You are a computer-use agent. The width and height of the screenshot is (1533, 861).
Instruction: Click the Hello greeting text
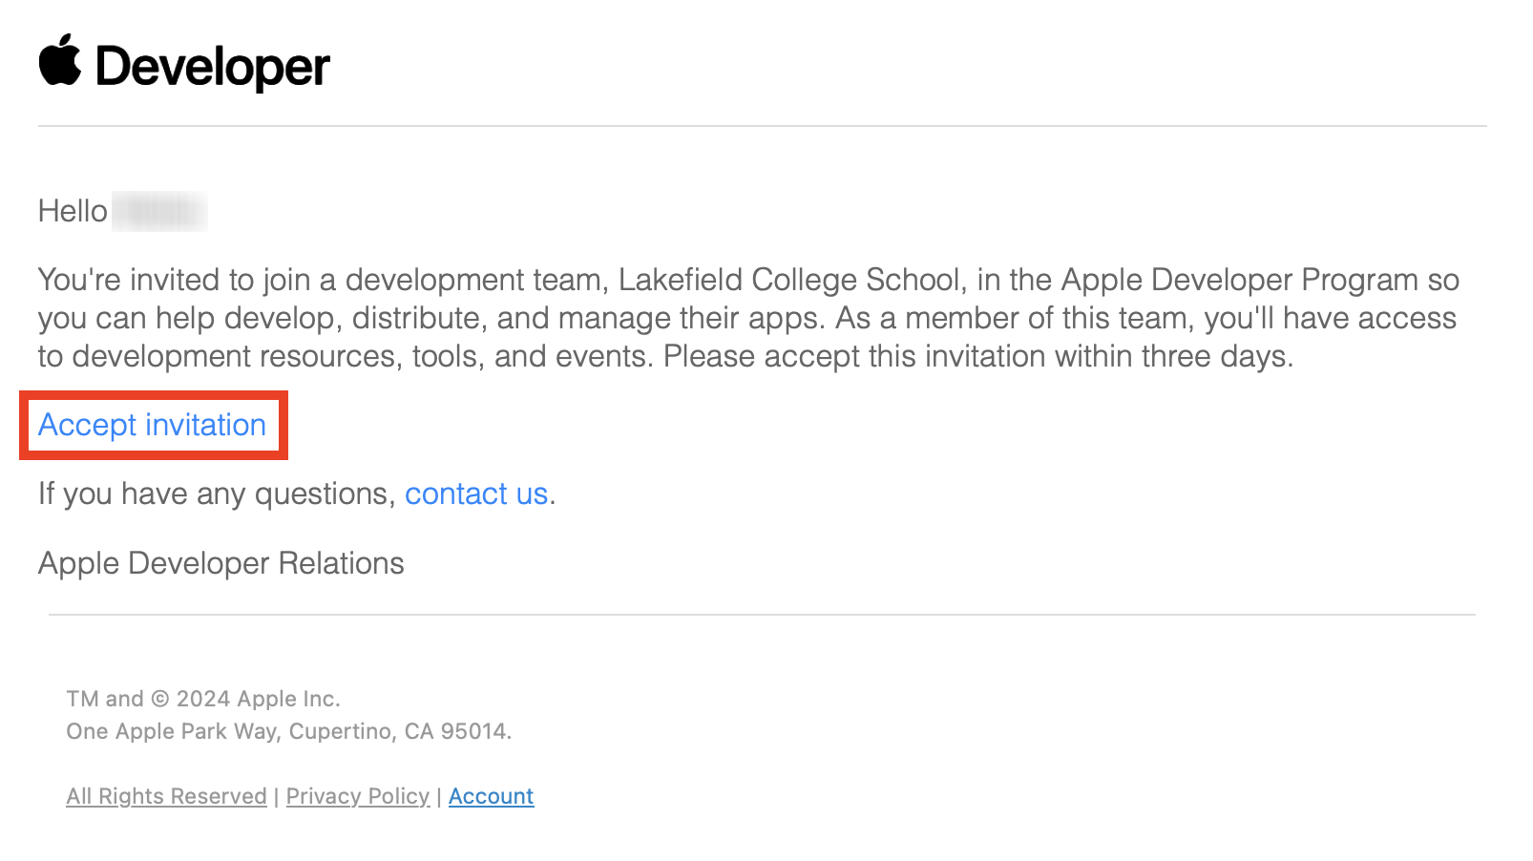pos(73,211)
